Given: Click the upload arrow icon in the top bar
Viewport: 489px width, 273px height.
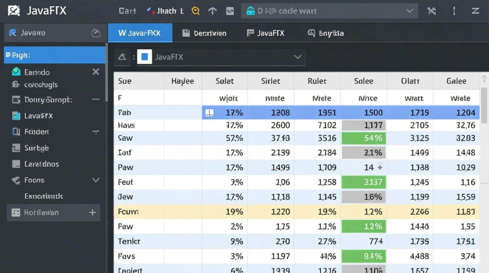Looking at the screenshot, I should [x=212, y=11].
